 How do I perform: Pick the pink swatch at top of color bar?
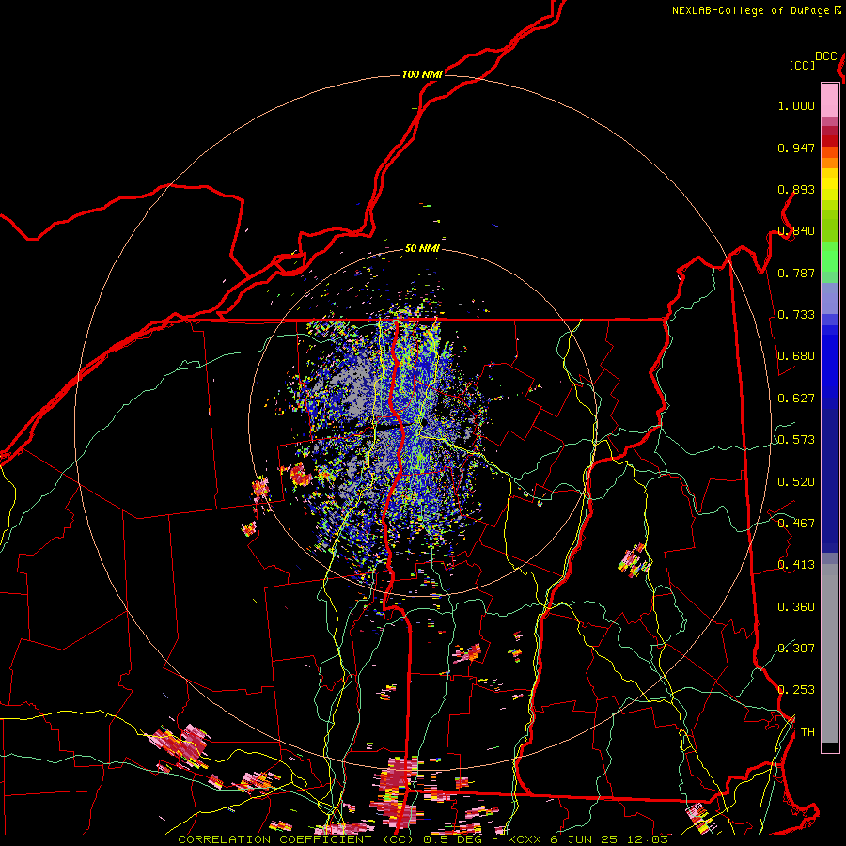click(x=830, y=100)
